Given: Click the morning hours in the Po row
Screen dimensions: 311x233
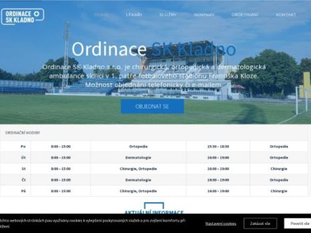Looking at the screenshot, I should tap(61, 147).
